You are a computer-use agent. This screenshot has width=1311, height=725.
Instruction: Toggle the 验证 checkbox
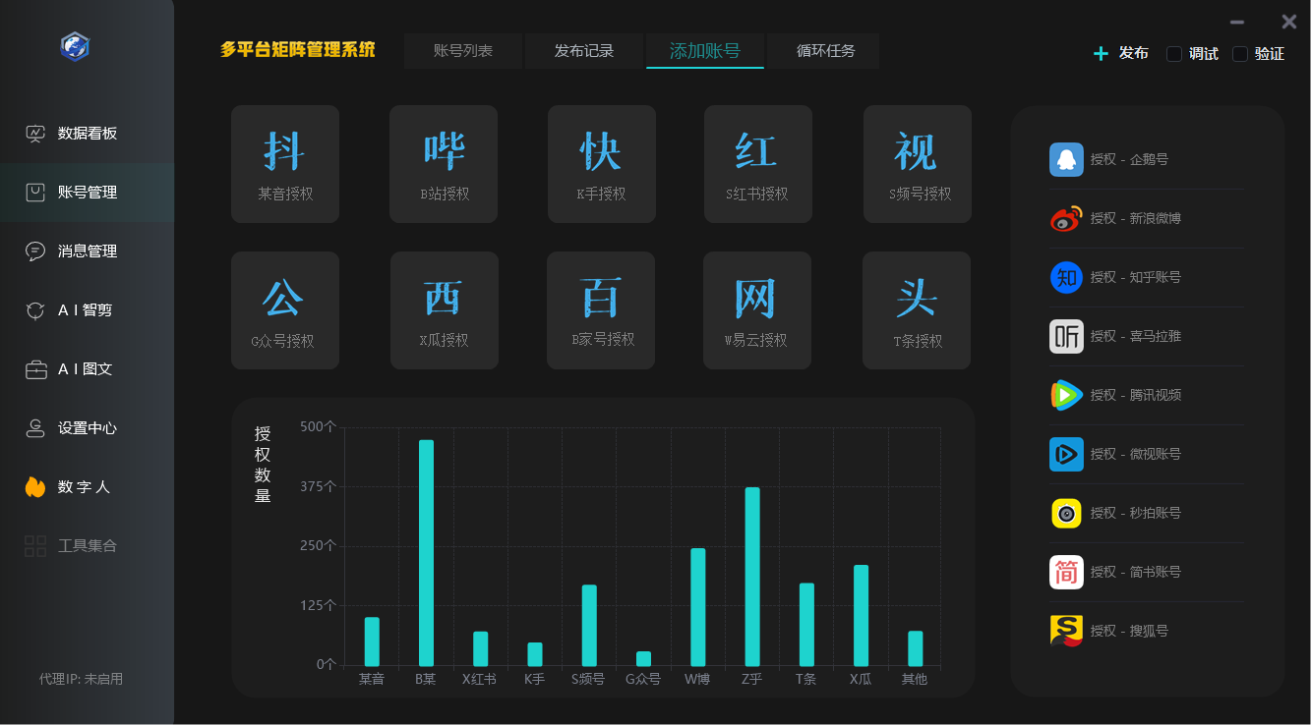click(x=1240, y=54)
